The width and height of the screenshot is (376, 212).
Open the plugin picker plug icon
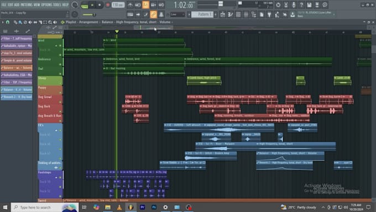[x=269, y=14]
